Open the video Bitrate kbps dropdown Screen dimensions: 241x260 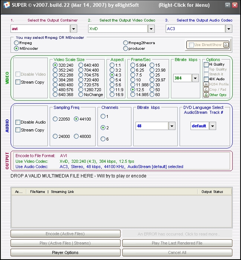195,78
